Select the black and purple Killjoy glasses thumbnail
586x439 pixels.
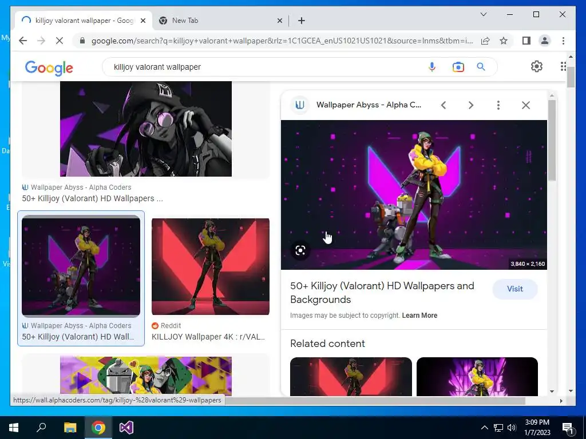coord(146,129)
